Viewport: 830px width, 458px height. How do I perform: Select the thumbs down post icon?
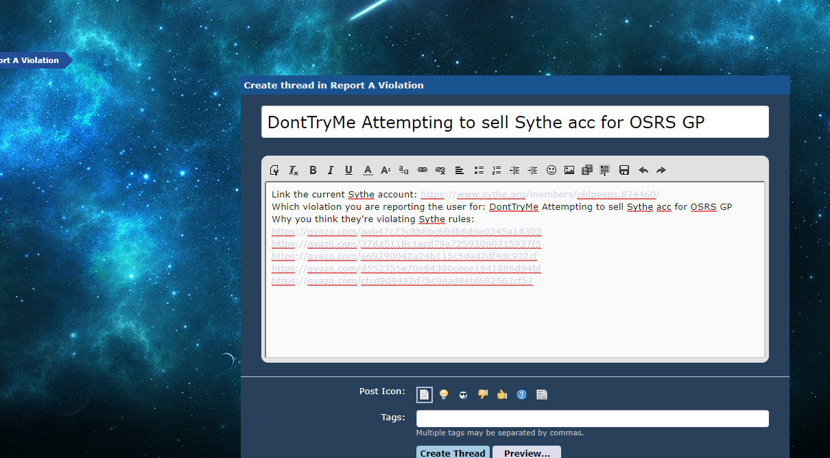pos(483,394)
